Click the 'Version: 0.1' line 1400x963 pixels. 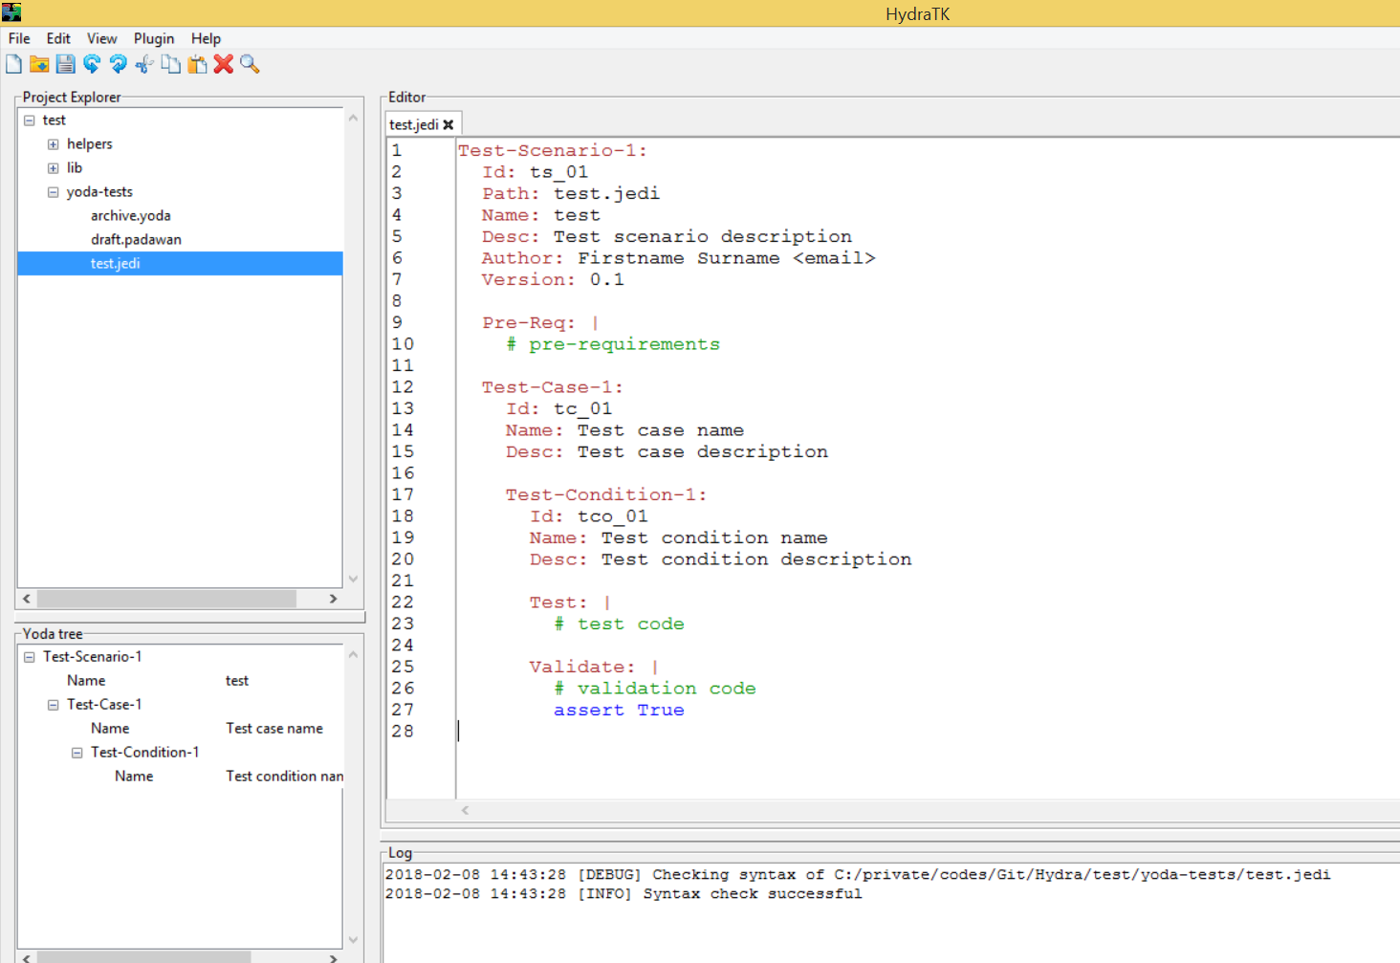pos(553,279)
